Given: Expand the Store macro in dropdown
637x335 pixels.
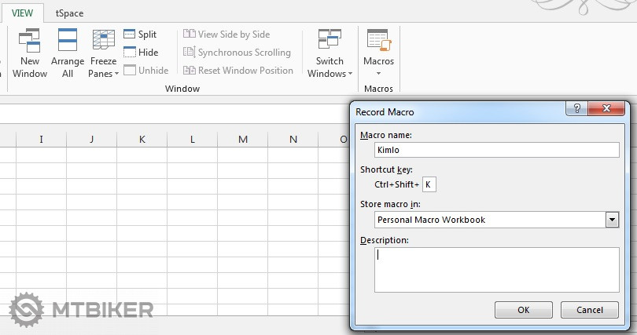Looking at the screenshot, I should (x=612, y=220).
